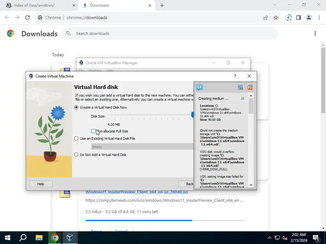Screen dimensions: 326x244
Task: Open File Explorer from the taskbar
Action: [39, 238]
